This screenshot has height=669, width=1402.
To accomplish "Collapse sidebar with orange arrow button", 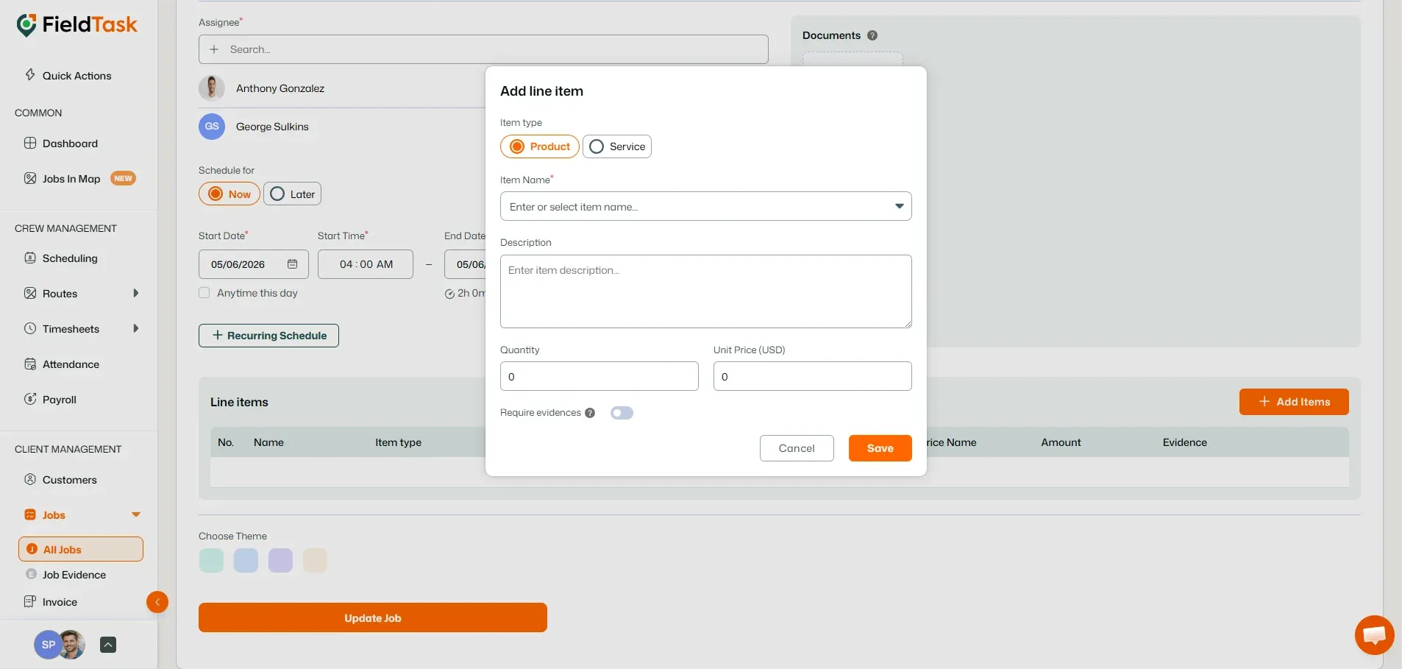I will click(157, 602).
